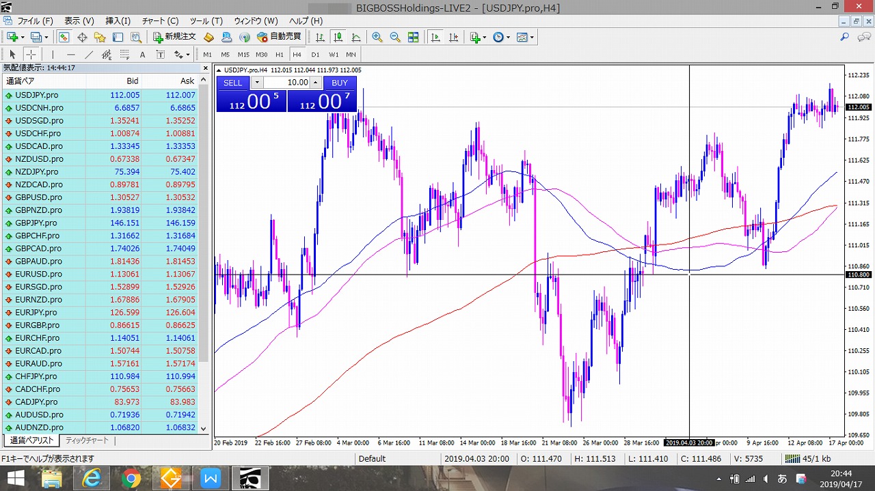The image size is (875, 491).
Task: Switch to the ティックチャート tab
Action: click(x=87, y=440)
